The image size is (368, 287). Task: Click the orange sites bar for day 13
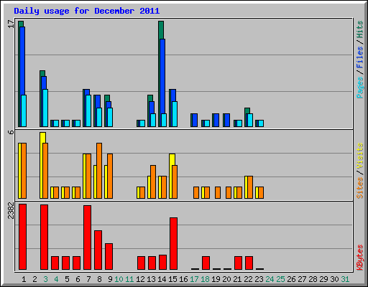click(153, 182)
